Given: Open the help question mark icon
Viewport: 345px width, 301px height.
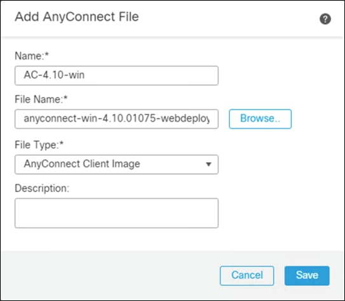Looking at the screenshot, I should [x=325, y=19].
